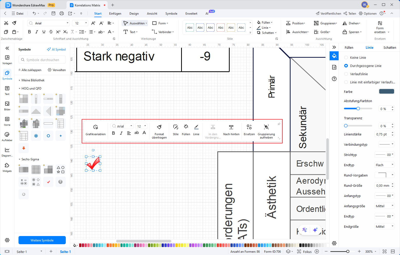This screenshot has height=255, width=400.
Task: Add a new page with plus button
Action: [x=51, y=251]
